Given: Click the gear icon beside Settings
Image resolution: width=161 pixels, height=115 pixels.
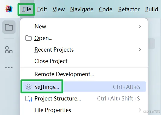Looking at the screenshot, I should coord(29,87).
